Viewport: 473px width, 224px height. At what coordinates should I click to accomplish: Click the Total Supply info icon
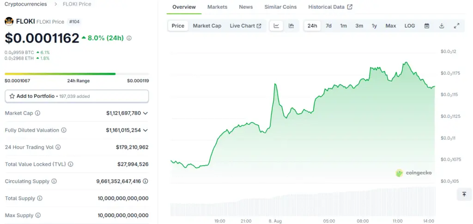(x=40, y=199)
